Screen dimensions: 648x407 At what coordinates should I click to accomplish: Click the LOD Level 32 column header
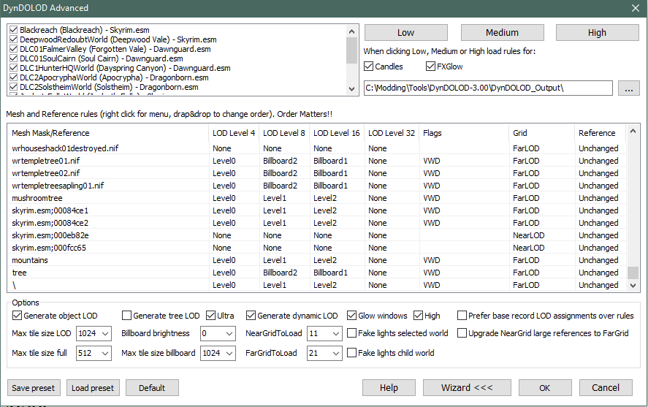[392, 133]
